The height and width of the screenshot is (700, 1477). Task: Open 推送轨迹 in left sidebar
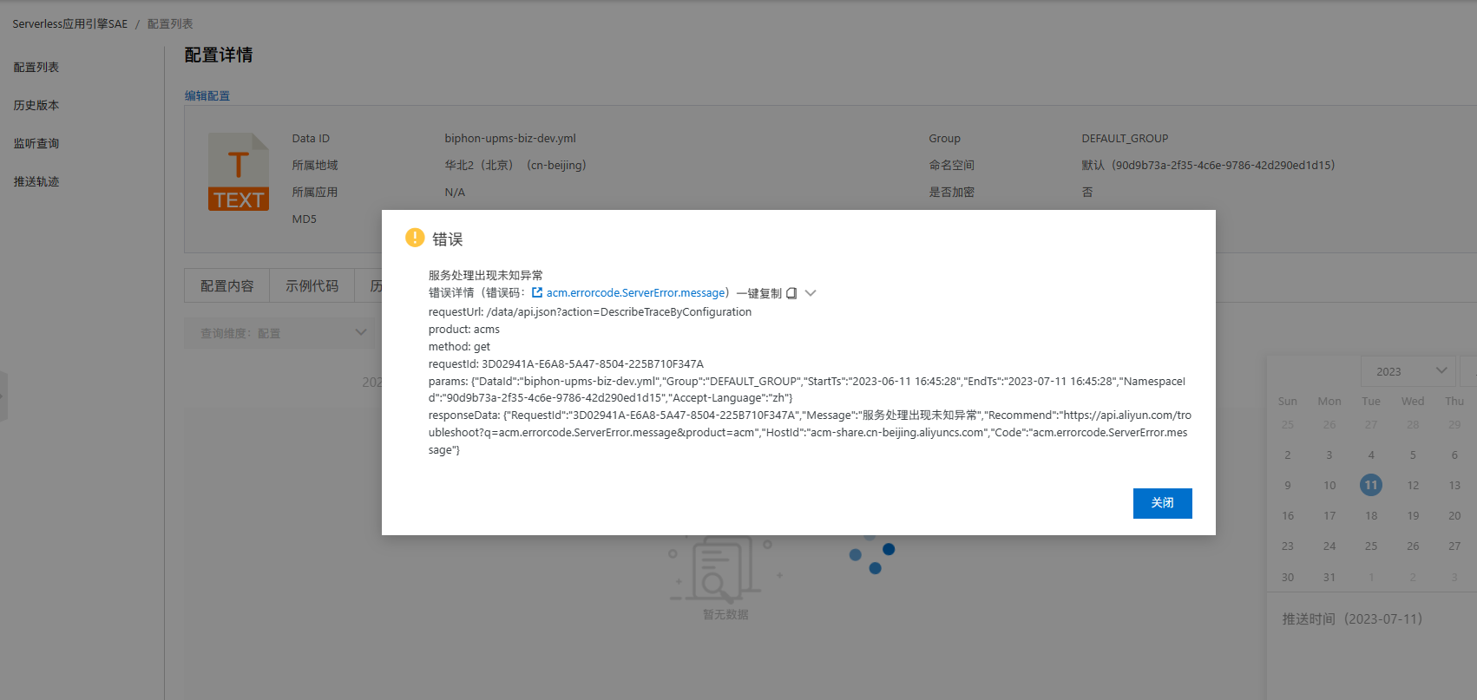tap(36, 181)
